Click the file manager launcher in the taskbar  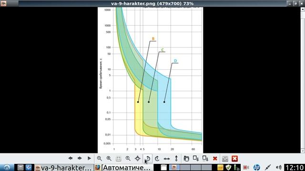(x=20, y=167)
